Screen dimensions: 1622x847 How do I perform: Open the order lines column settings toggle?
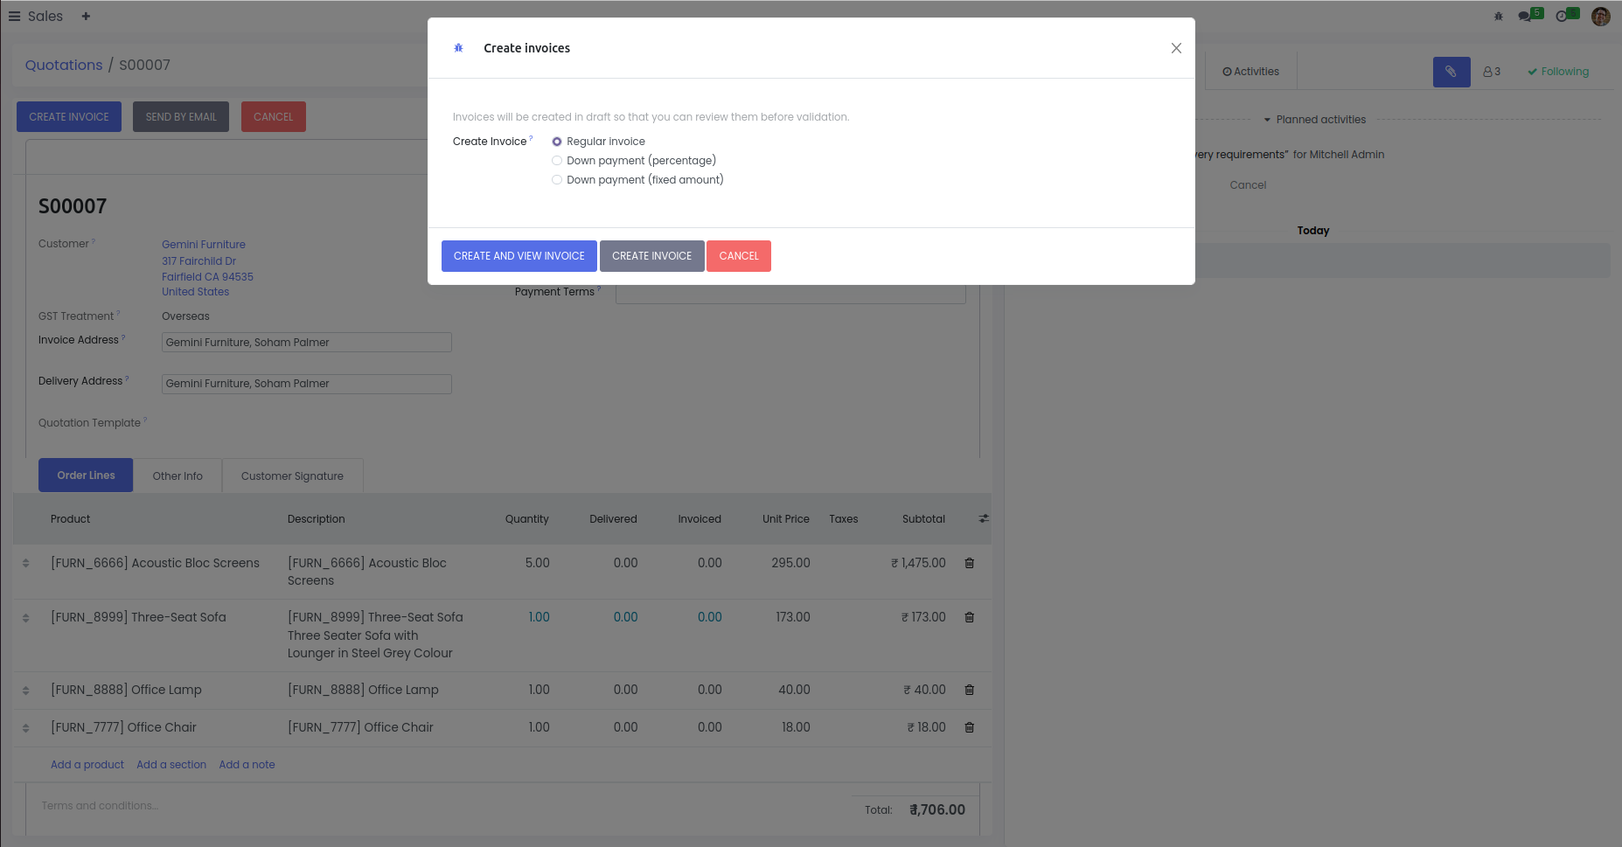(x=984, y=519)
